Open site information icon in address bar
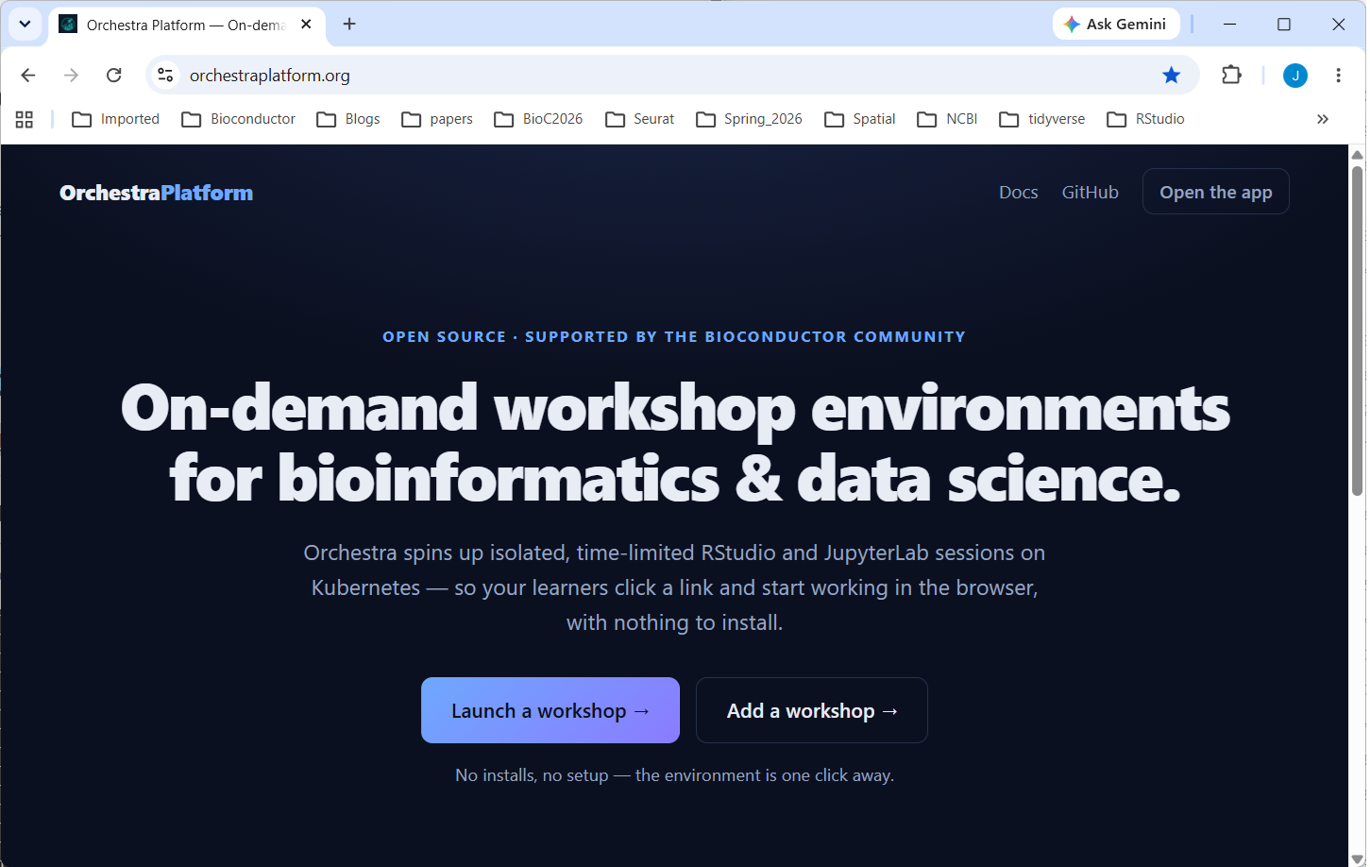 [x=165, y=76]
